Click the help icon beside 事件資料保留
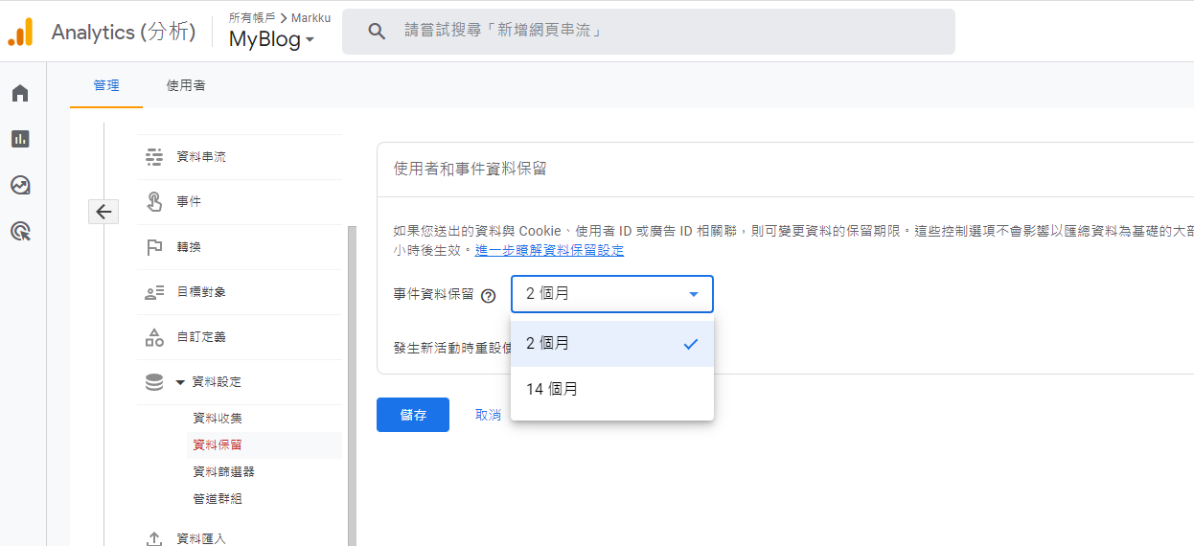Image resolution: width=1194 pixels, height=546 pixels. pos(488,295)
